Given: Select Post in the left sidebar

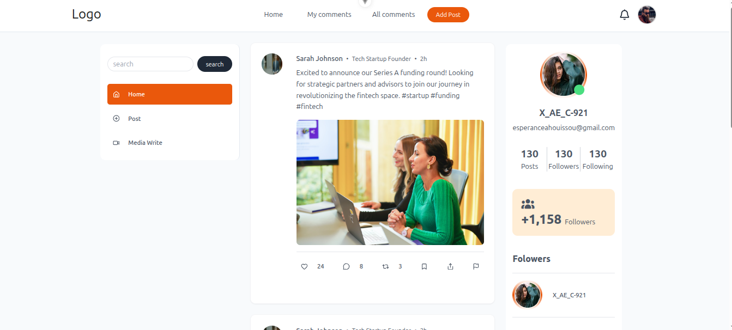Looking at the screenshot, I should (135, 119).
